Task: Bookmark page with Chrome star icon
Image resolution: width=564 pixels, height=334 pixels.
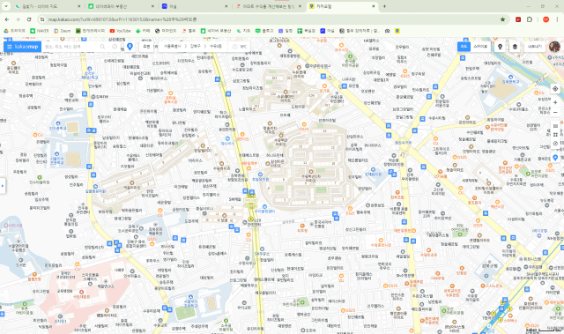Action: (x=502, y=19)
